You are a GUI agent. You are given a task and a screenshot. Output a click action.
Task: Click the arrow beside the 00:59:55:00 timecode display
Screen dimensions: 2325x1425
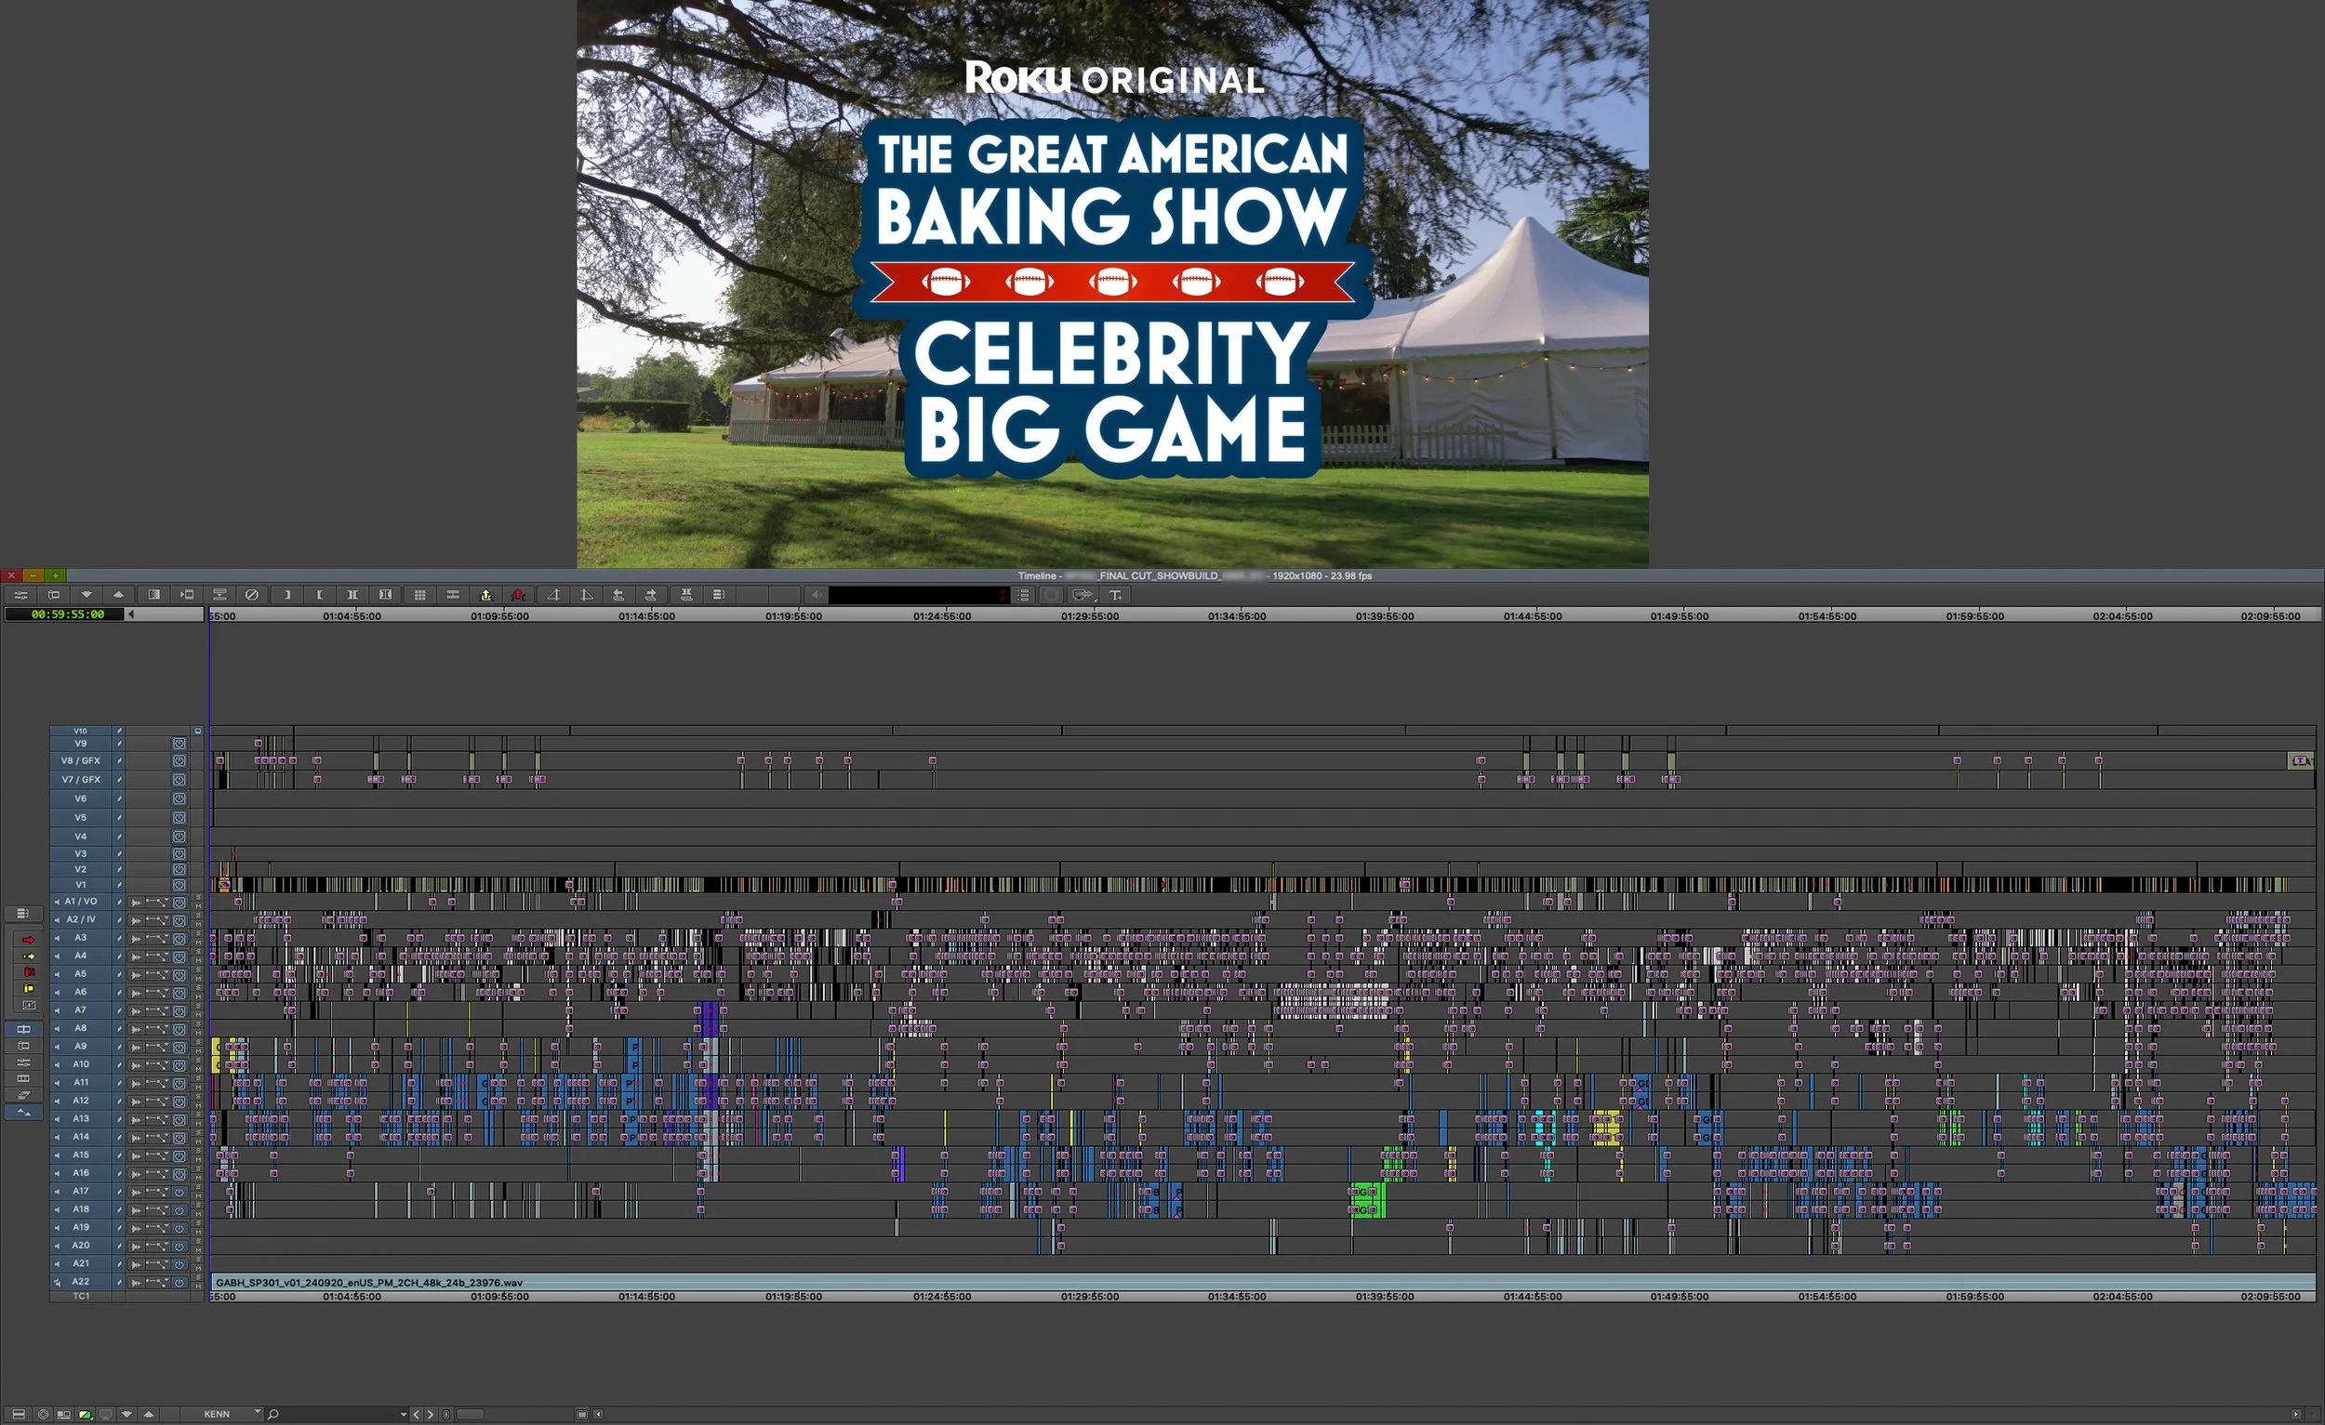click(131, 614)
